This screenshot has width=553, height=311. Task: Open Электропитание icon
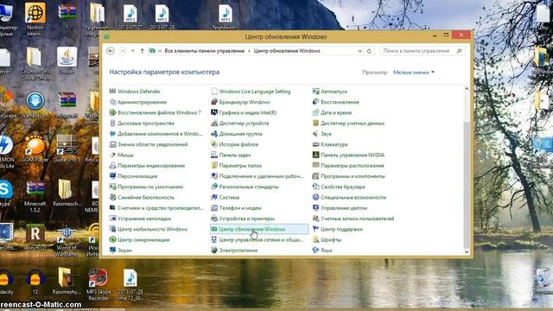[214, 250]
